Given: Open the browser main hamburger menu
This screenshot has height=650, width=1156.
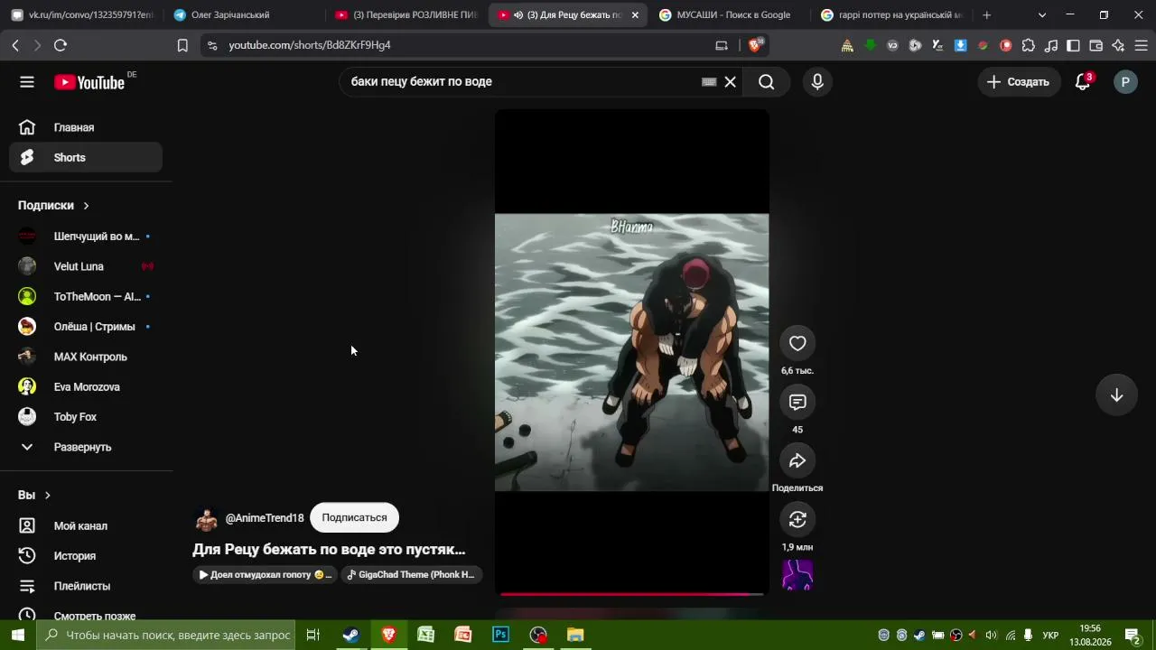Looking at the screenshot, I should [x=1142, y=45].
